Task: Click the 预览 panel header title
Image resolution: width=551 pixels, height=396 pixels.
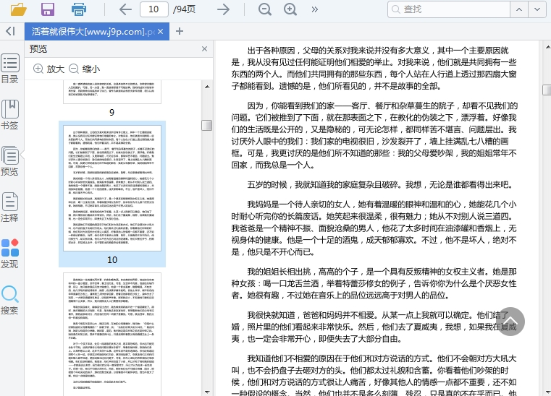Action: pyautogui.click(x=38, y=48)
